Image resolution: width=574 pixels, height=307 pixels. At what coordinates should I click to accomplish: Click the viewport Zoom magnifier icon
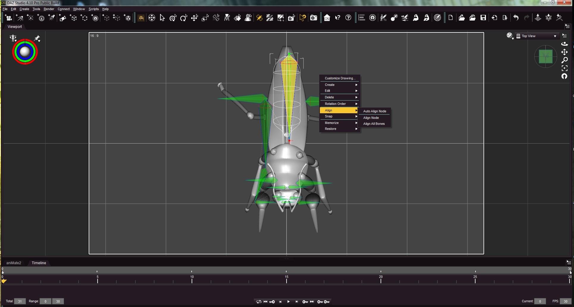point(564,60)
